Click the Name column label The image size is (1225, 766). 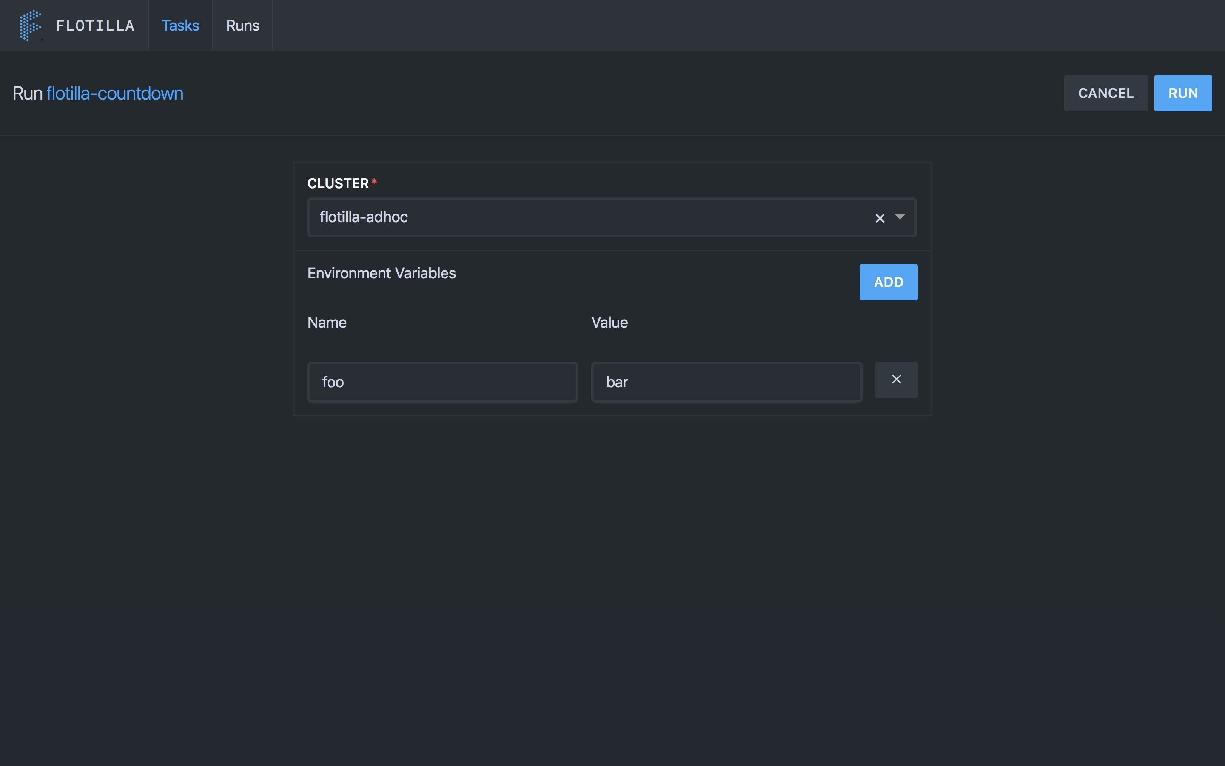327,322
